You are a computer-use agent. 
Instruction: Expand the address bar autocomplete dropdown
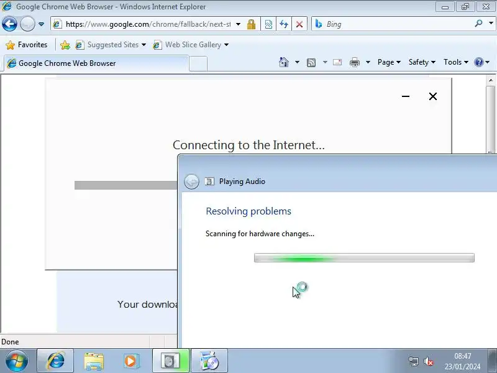239,24
